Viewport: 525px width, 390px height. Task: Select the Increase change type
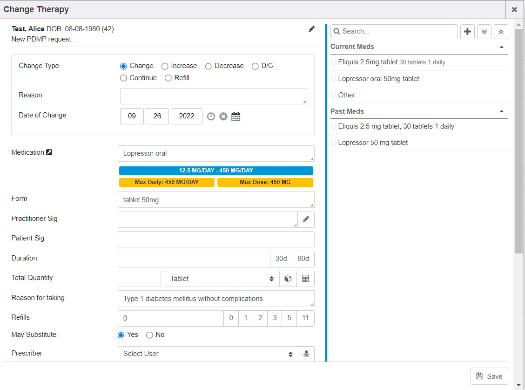pos(165,66)
